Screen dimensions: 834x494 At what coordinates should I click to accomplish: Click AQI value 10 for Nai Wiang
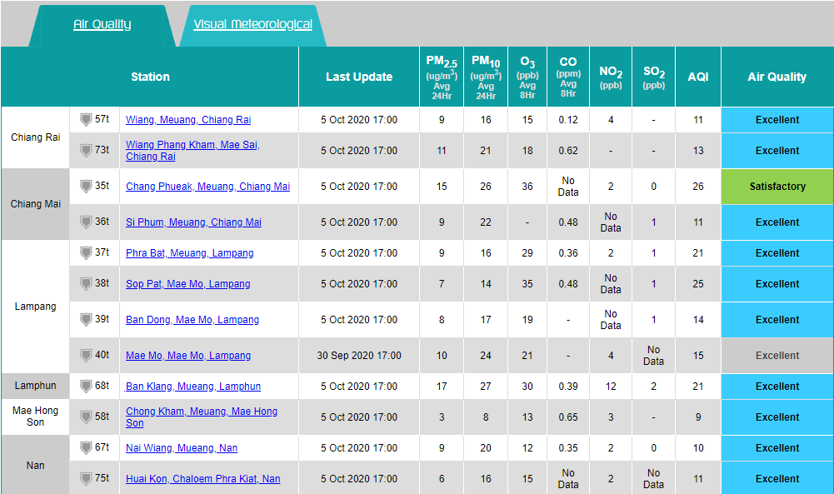tap(698, 447)
